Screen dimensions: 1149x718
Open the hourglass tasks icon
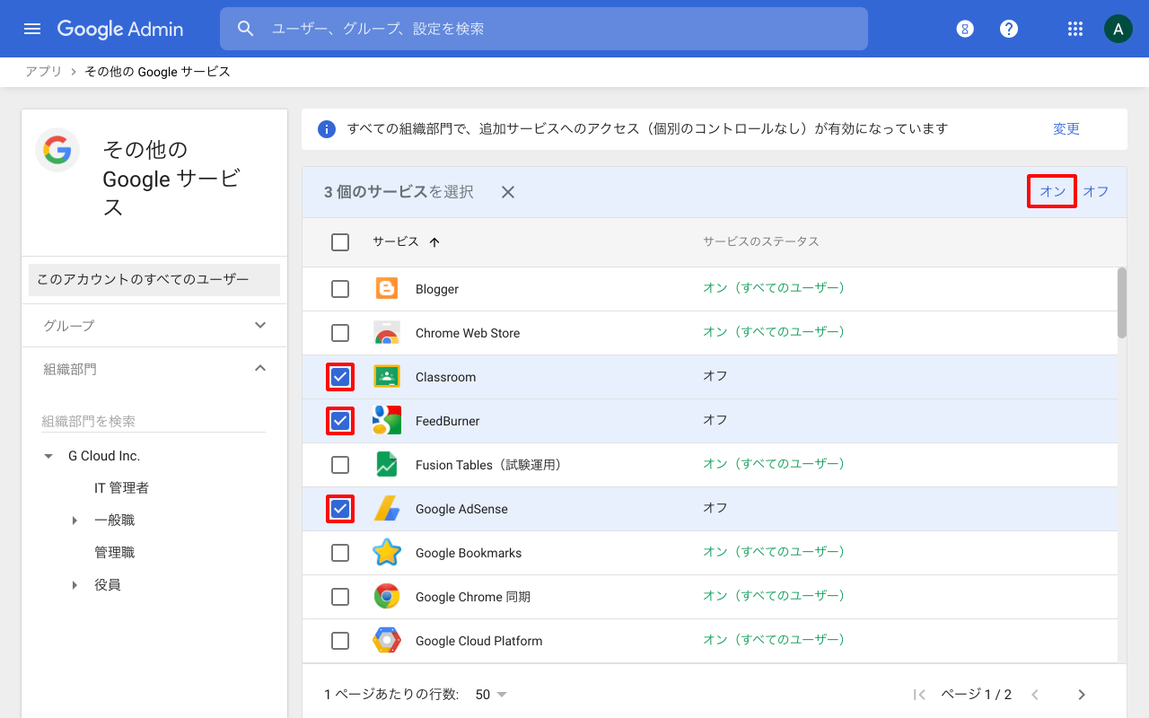965,29
